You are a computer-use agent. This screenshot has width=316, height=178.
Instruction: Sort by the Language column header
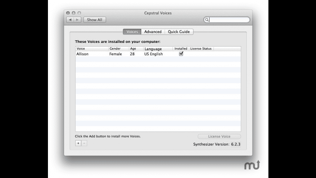point(158,49)
